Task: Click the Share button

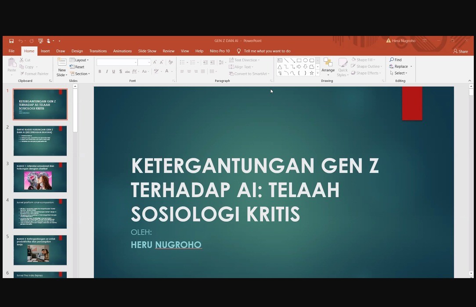Action: click(461, 51)
